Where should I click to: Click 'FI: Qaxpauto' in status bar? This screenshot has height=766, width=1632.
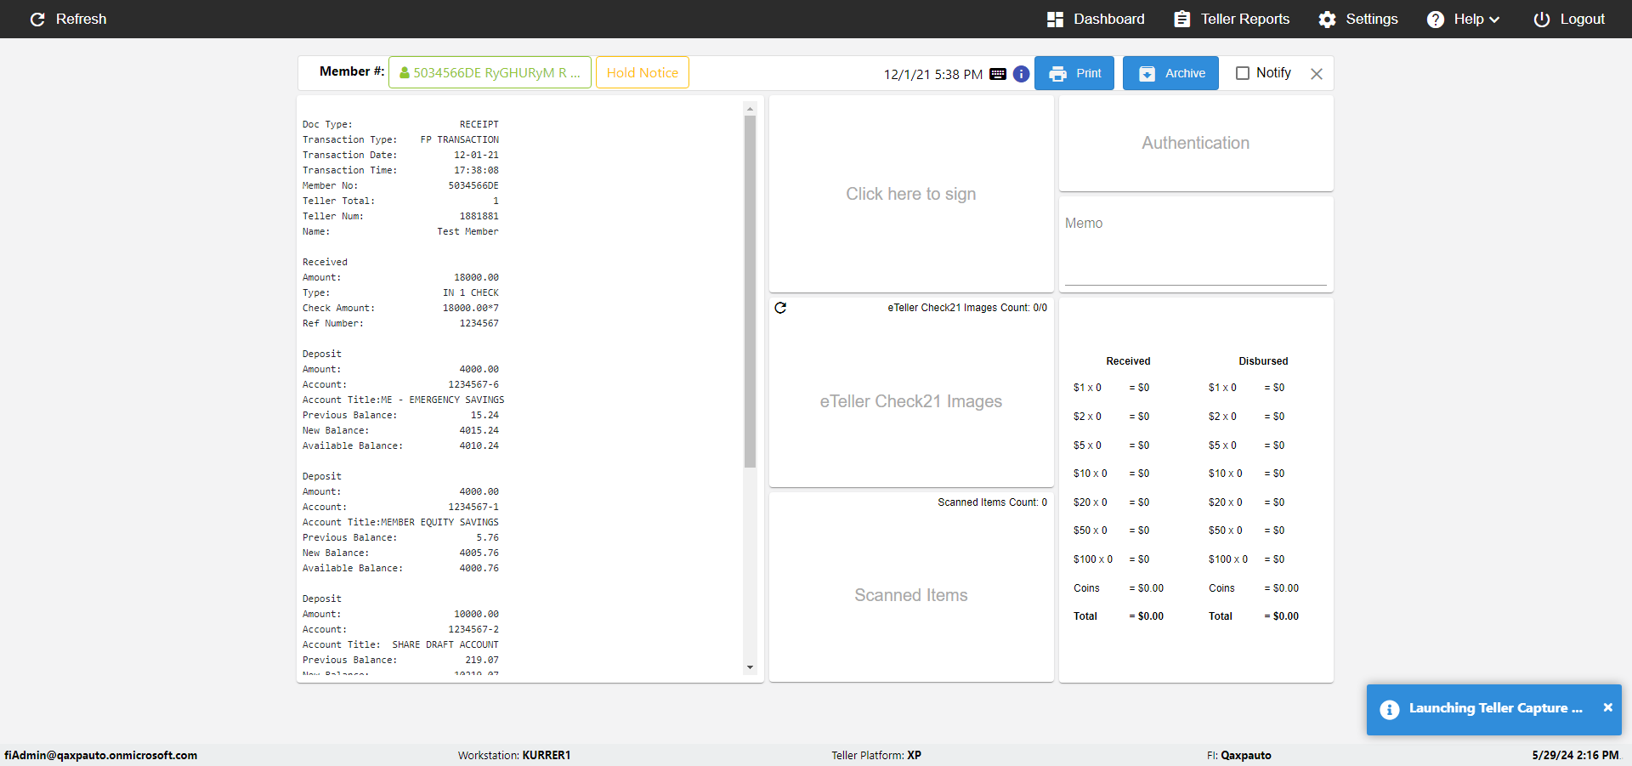coord(1239,755)
